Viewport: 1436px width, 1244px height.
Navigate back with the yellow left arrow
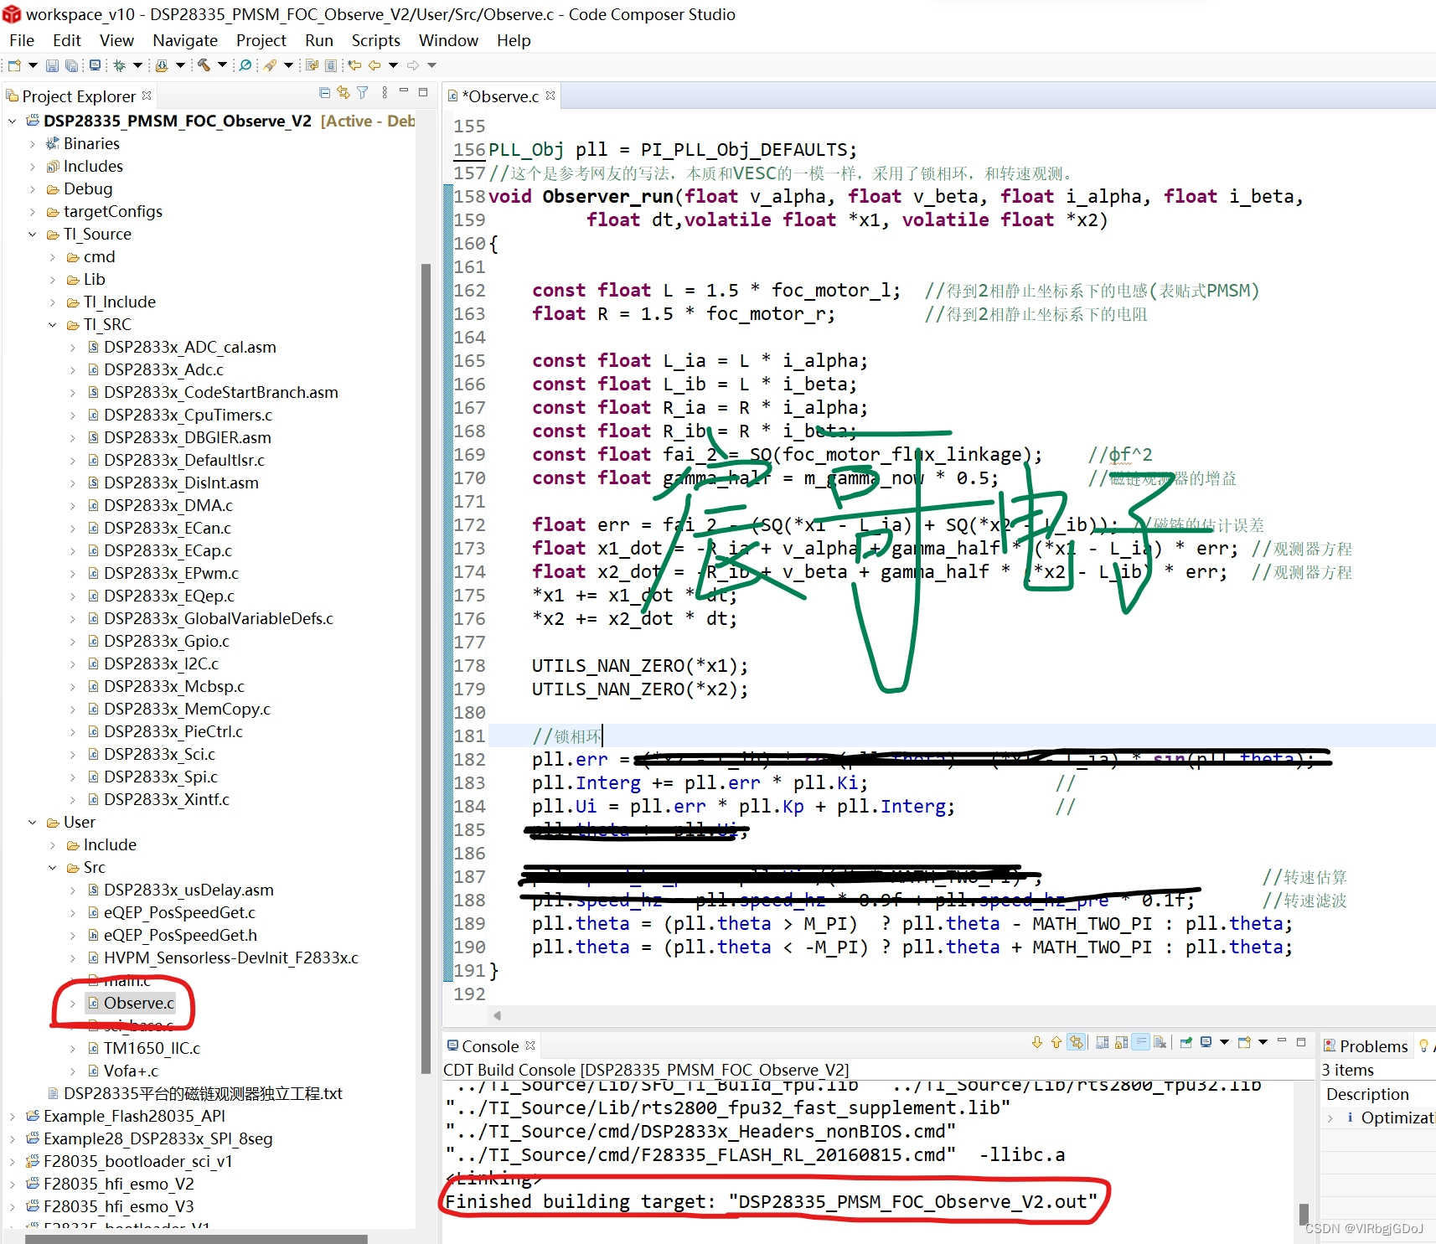click(x=374, y=65)
